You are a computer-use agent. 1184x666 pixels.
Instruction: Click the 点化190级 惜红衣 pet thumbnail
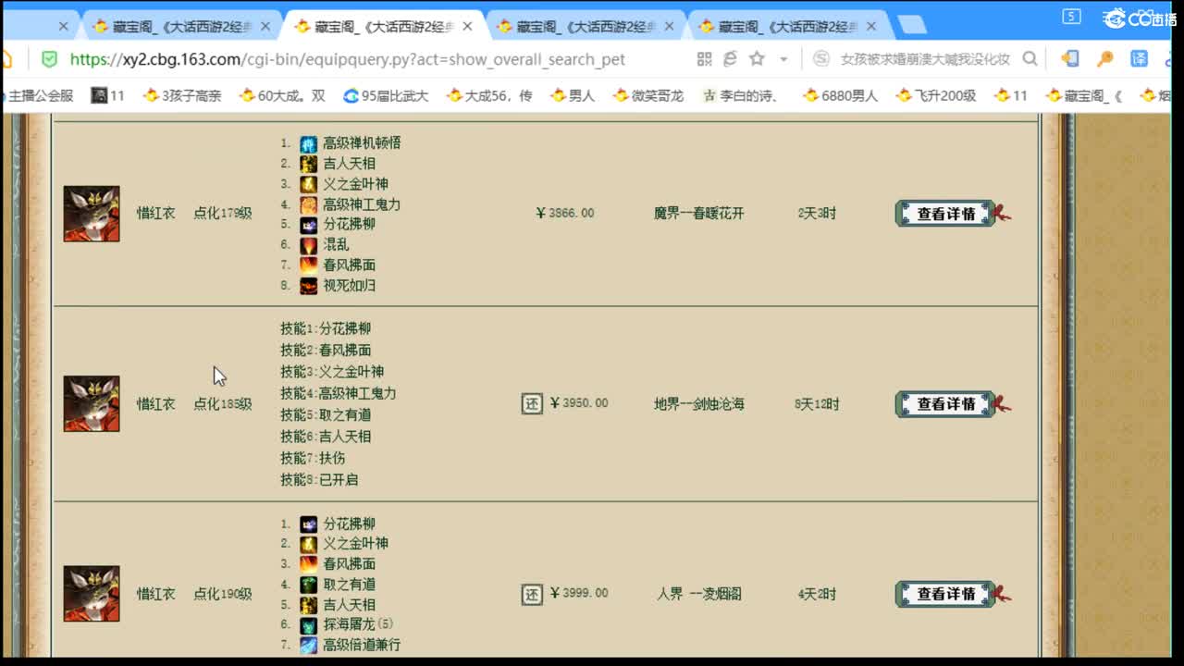tap(92, 594)
